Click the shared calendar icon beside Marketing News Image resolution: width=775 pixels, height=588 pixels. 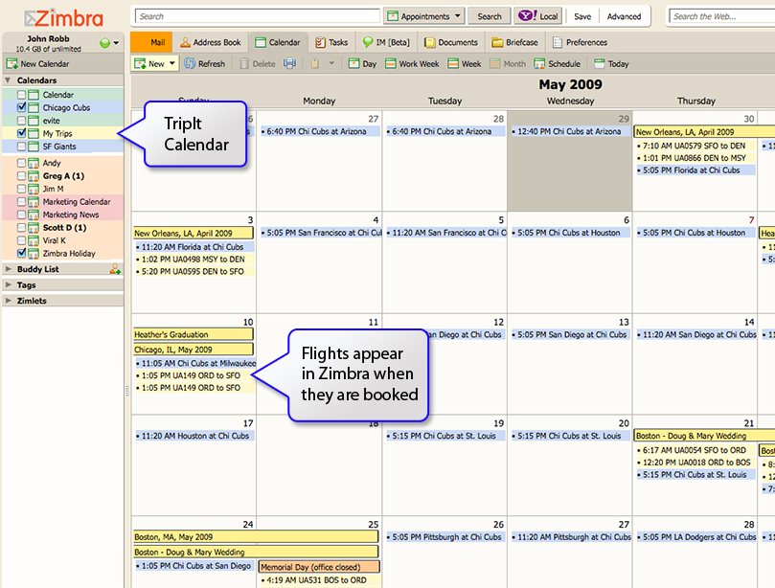(x=34, y=215)
